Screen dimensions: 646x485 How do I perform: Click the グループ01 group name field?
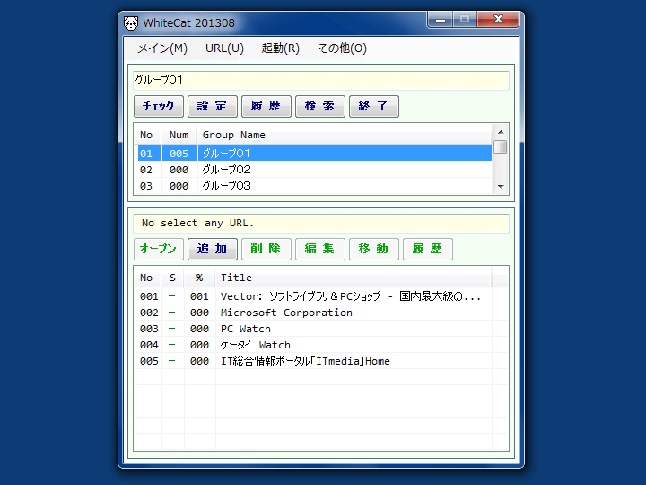(x=320, y=80)
